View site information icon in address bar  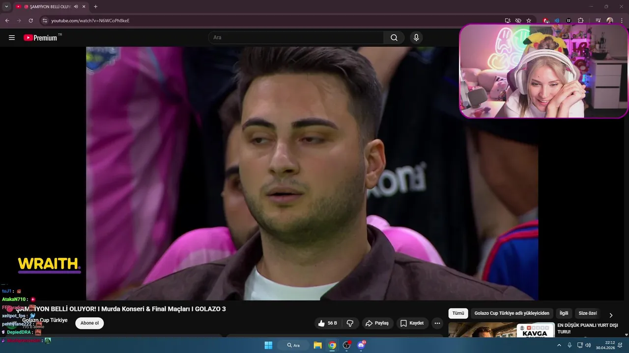pyautogui.click(x=45, y=21)
